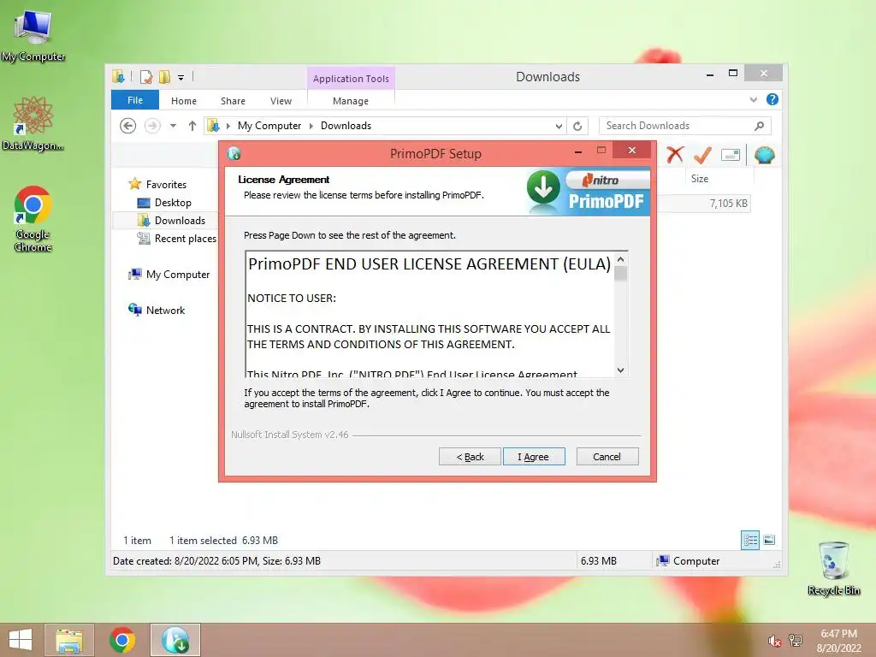Select the DataWagon desktop shortcut

33,123
